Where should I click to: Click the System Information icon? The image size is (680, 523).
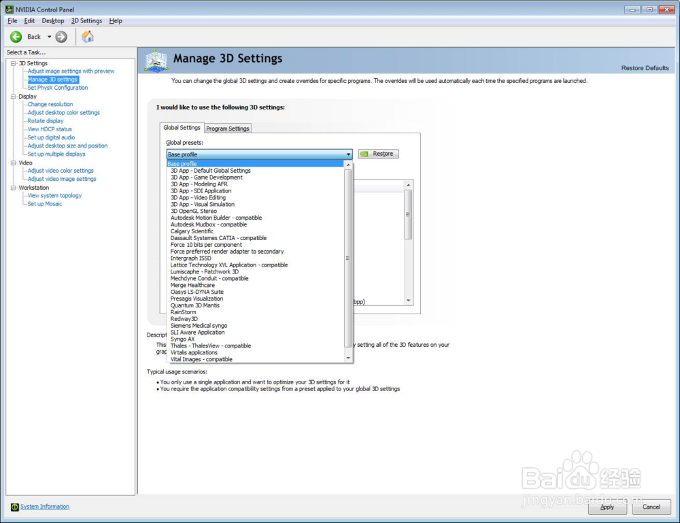click(15, 507)
